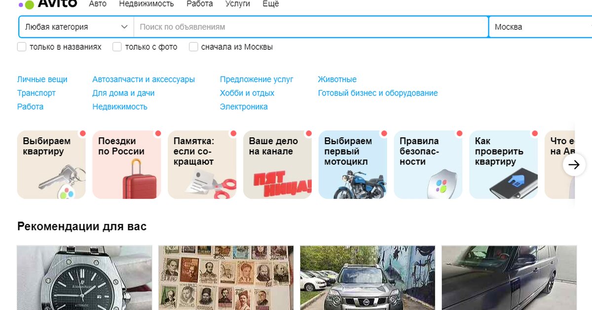Open the shield Правила безопасности card
Viewport: 592px width, 310px height.
point(429,164)
